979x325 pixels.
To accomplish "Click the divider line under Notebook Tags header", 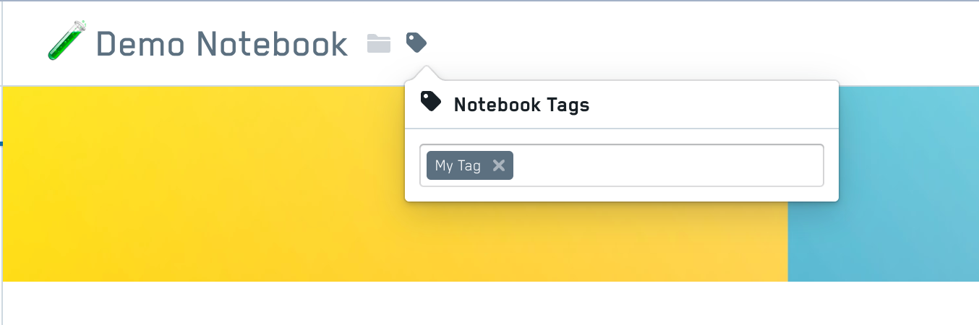I will (x=622, y=129).
